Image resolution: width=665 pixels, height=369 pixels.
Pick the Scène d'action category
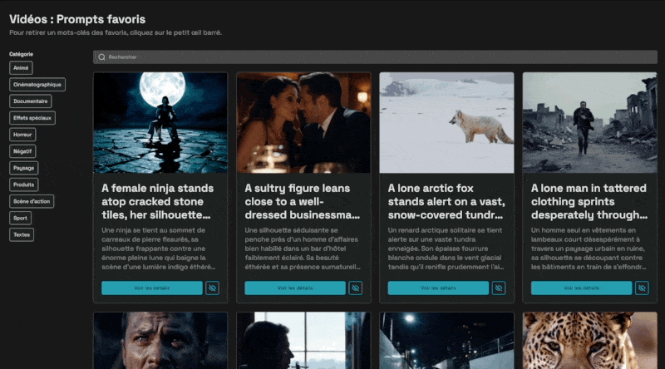[x=32, y=201]
